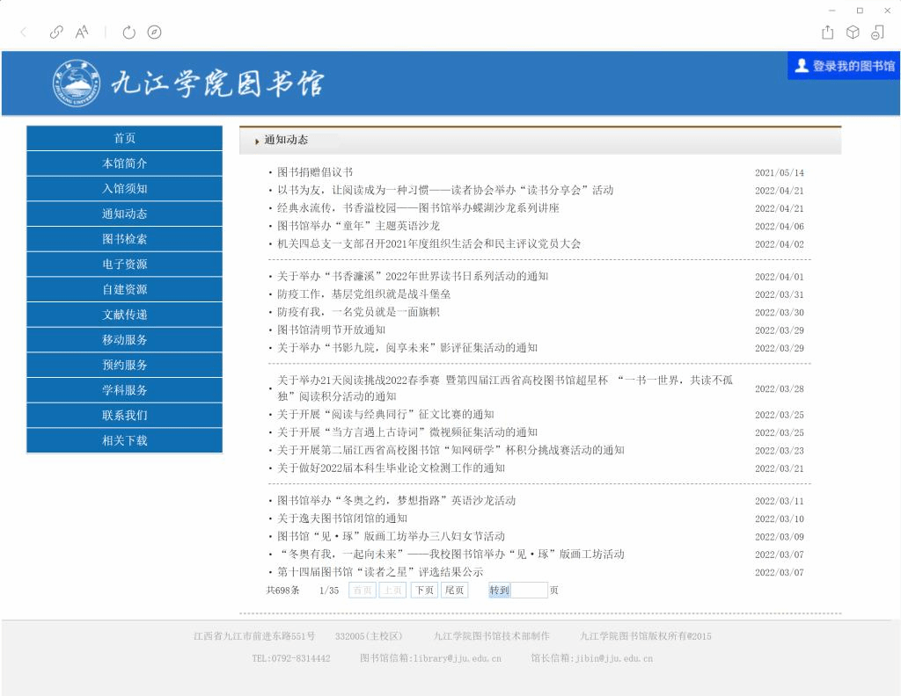Select 首页 in the left menu
The height and width of the screenshot is (696, 901).
pos(124,139)
